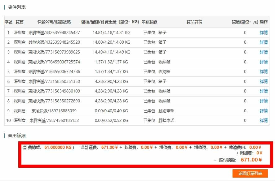
Task: Open 詳情 link for row 6 tracking 773158350351350
Action: coord(264,81)
